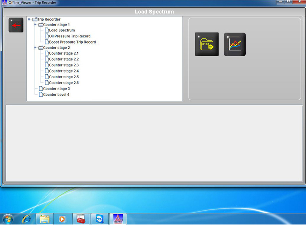Click the folder icon beside Counter stage 2
Image resolution: width=306 pixels, height=225 pixels.
[41, 48]
